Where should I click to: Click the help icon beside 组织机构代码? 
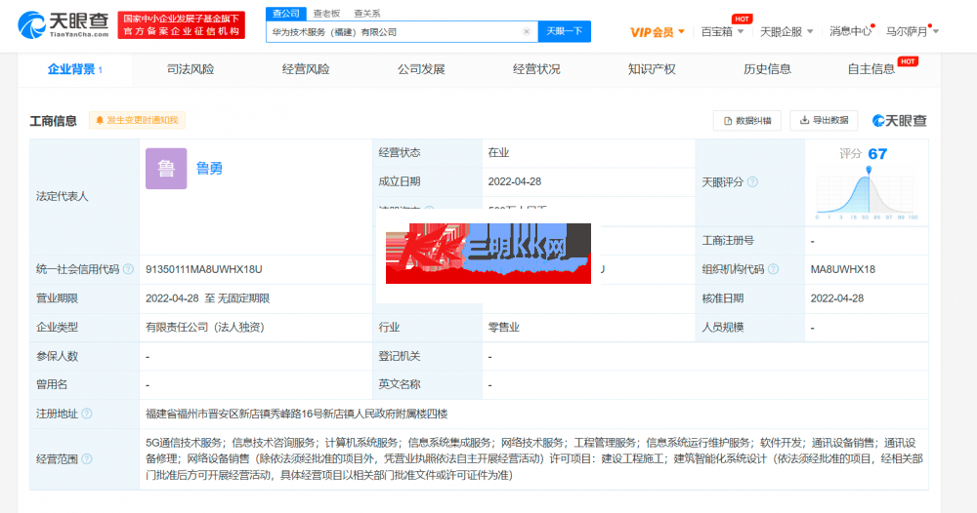(x=773, y=269)
